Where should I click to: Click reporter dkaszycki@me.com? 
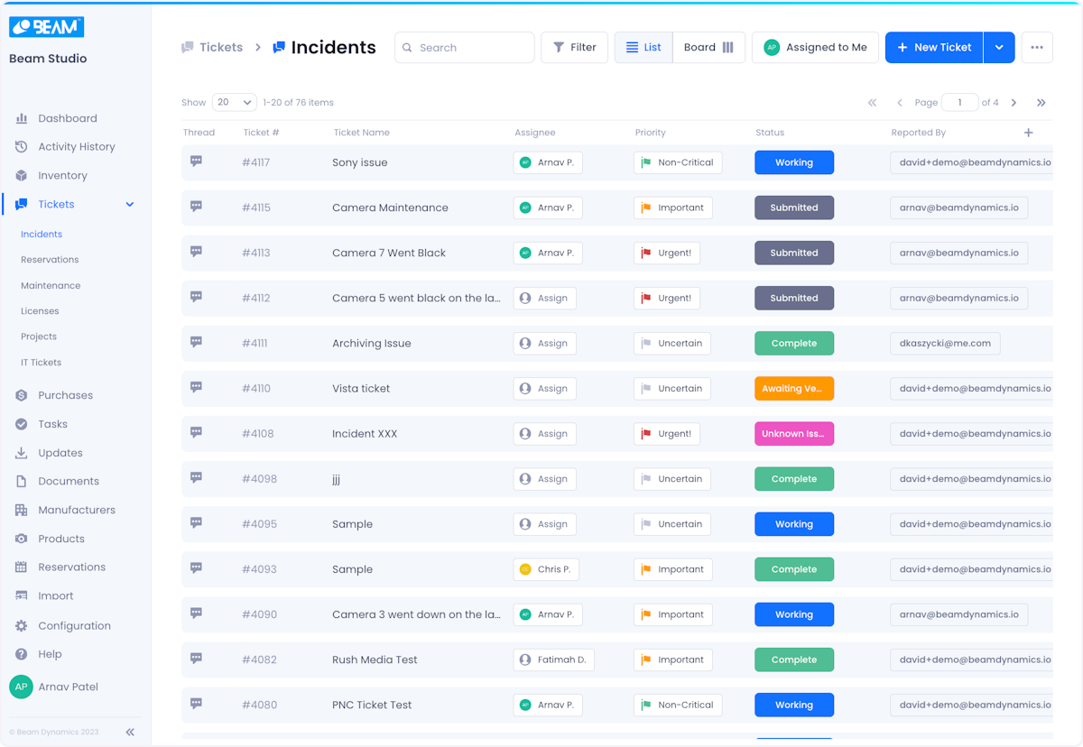click(x=945, y=343)
